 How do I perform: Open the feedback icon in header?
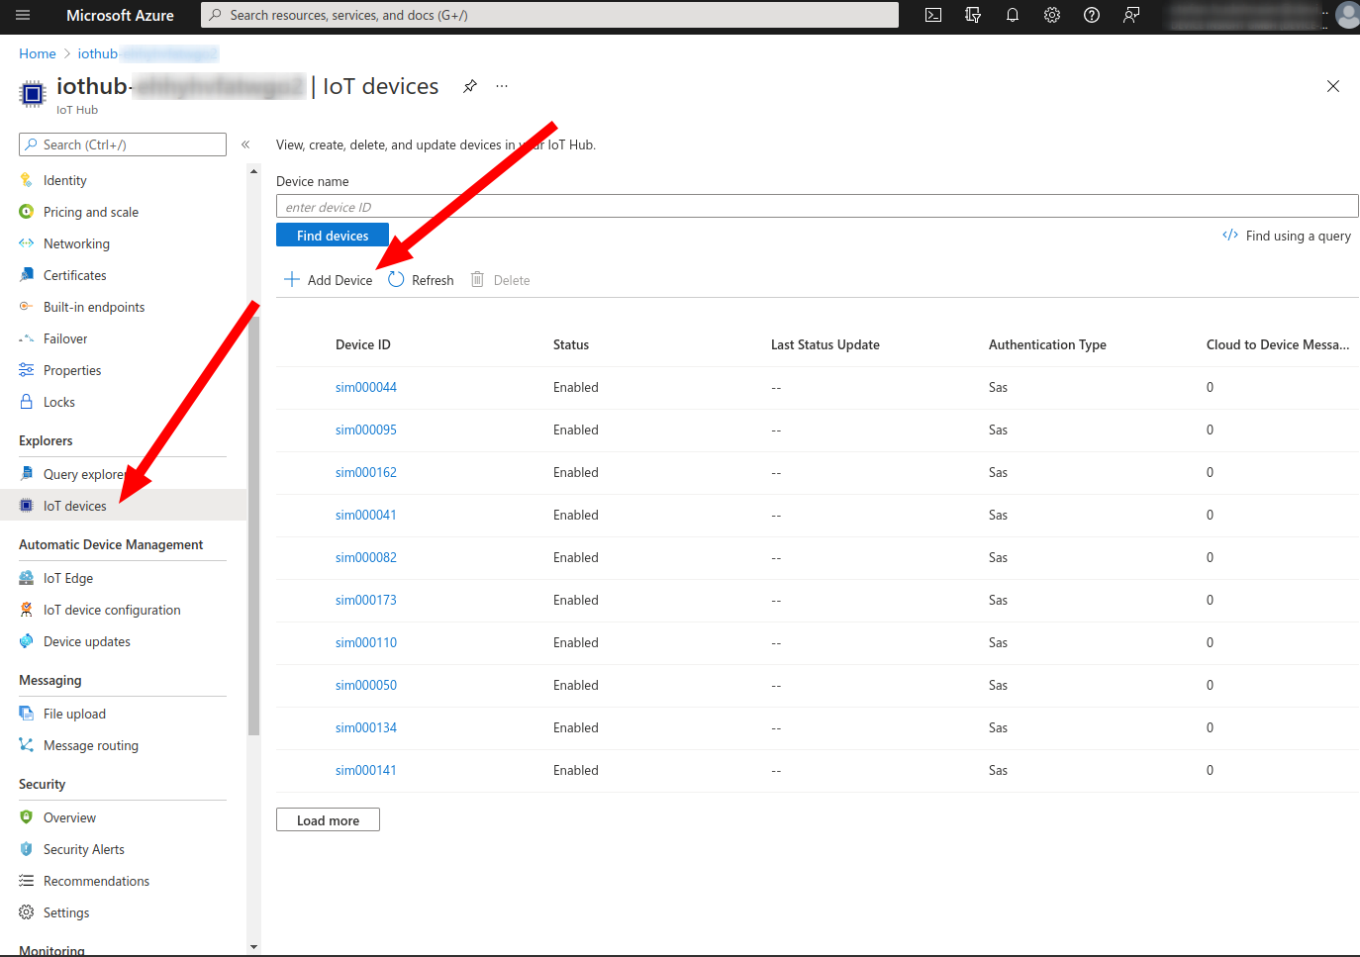(x=1131, y=15)
